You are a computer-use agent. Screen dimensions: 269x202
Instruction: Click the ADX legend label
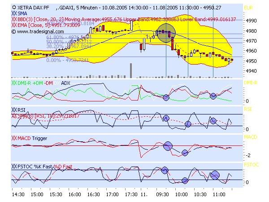click(x=65, y=83)
